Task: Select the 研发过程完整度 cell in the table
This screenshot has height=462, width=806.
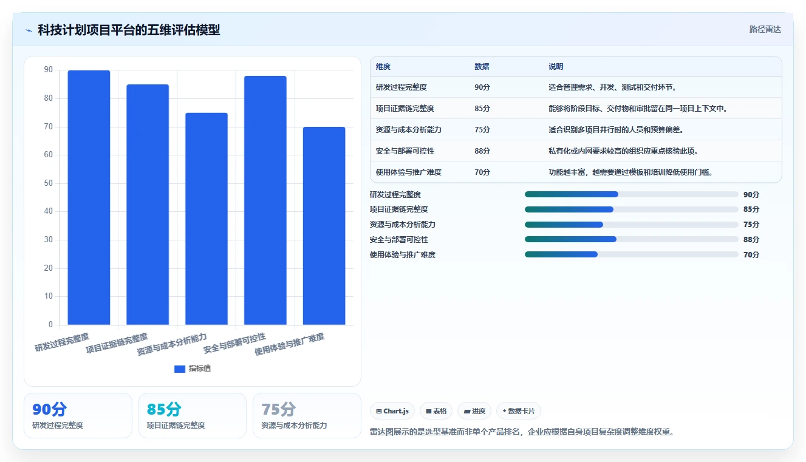Action: click(401, 87)
